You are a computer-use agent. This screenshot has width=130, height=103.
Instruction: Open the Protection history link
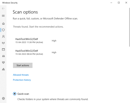(22, 80)
